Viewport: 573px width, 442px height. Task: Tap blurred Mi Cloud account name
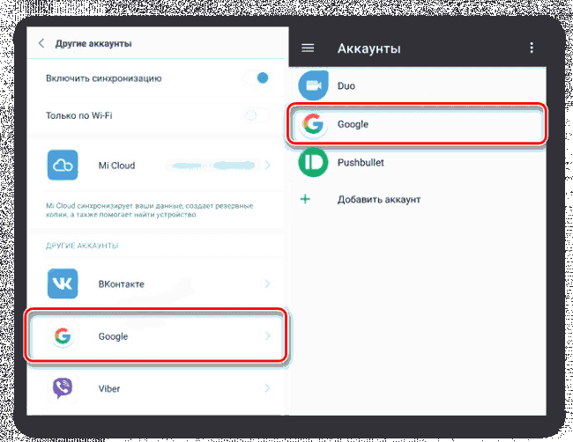point(212,166)
